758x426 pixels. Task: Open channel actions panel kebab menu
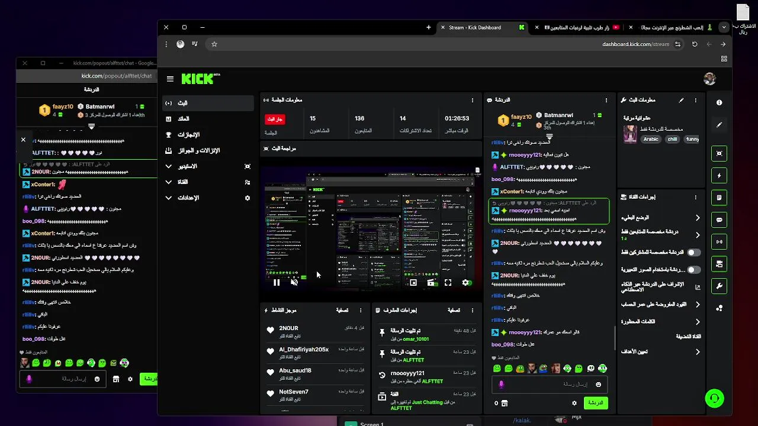pos(695,197)
